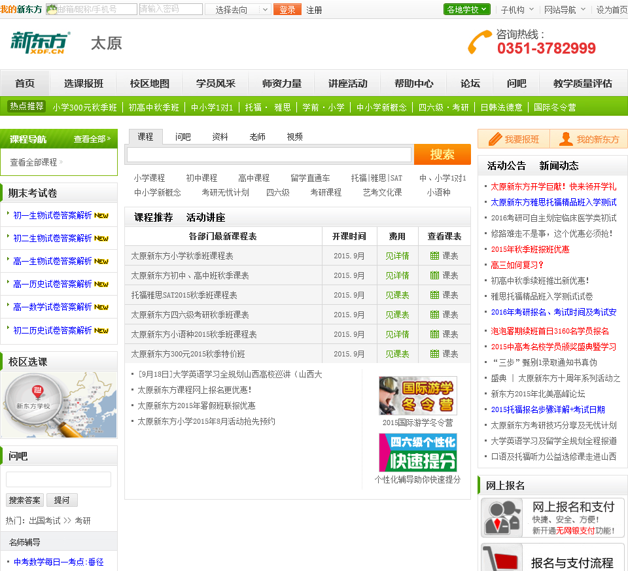Open 高一数学试卷答案解析 link
The image size is (628, 571).
52,307
